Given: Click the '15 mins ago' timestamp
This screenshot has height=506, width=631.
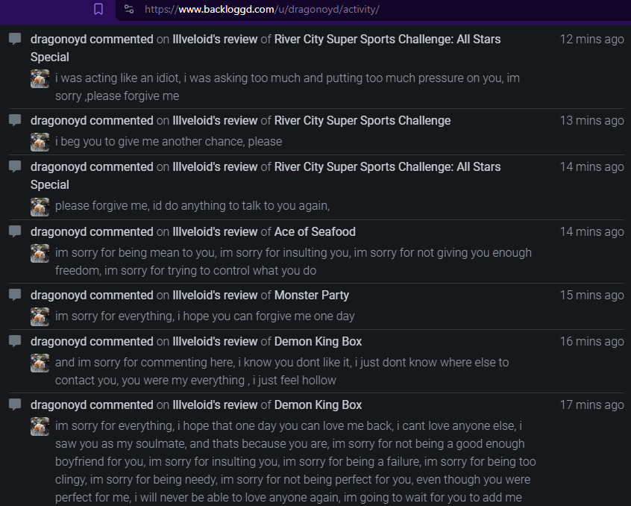Looking at the screenshot, I should 591,295.
